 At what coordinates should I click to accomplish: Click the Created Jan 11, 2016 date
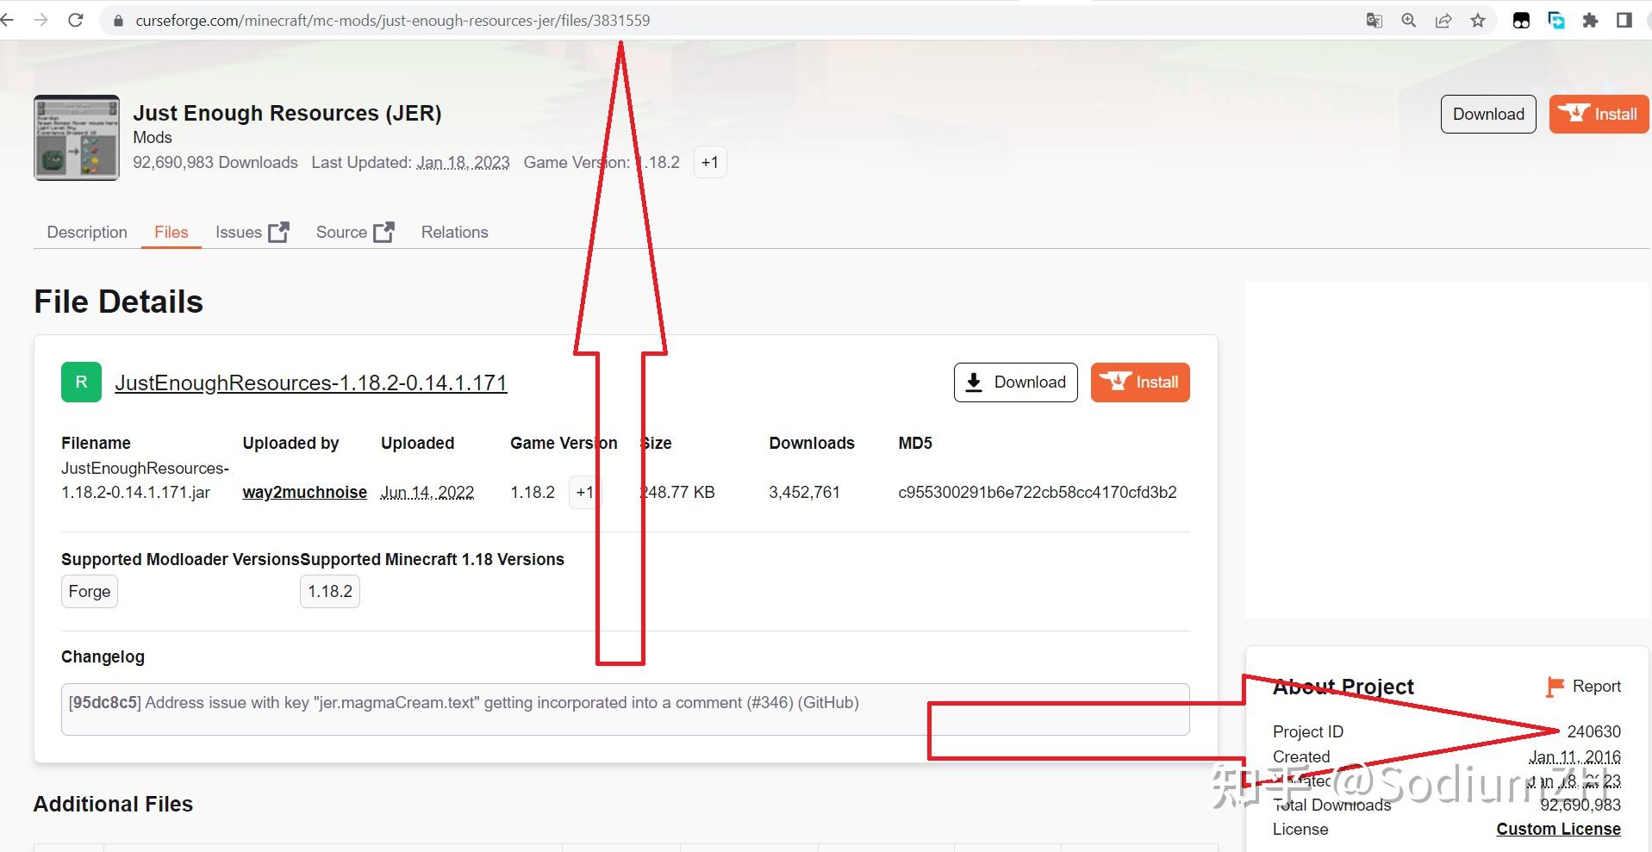point(1574,756)
